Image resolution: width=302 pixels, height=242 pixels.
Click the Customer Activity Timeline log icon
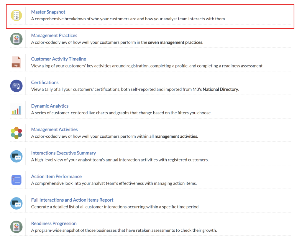click(16, 62)
